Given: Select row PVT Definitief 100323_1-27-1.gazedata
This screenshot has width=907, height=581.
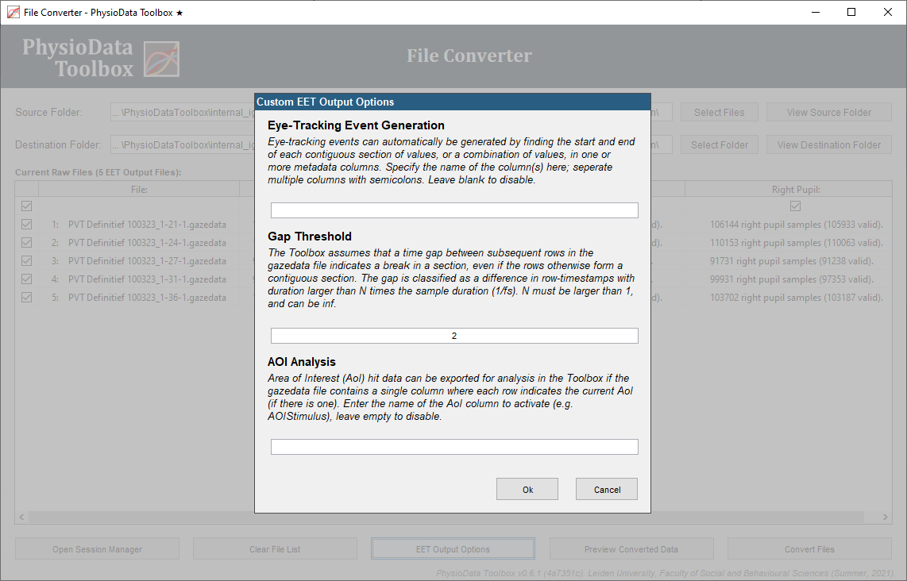Looking at the screenshot, I should [147, 260].
